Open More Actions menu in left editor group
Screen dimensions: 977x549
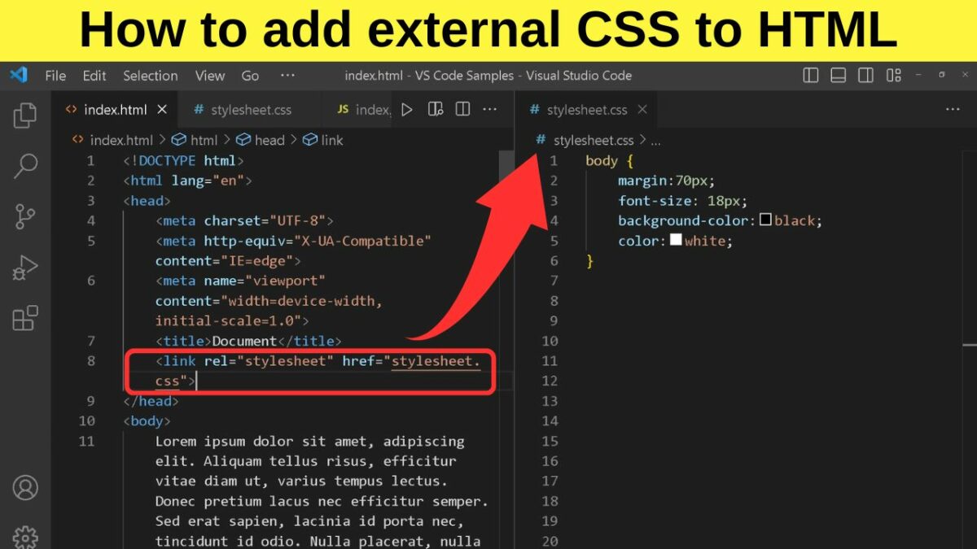pos(490,110)
